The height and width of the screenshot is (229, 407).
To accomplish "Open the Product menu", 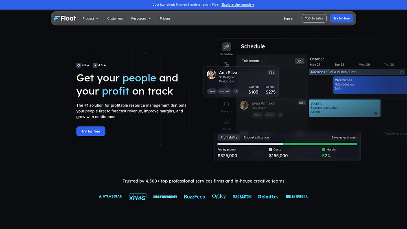I will click(x=91, y=18).
